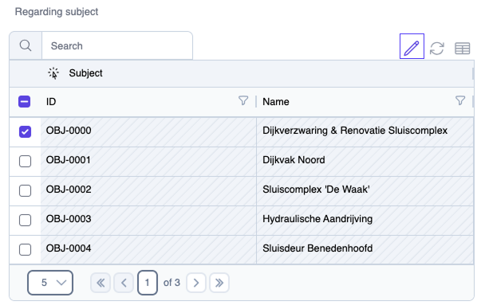Click the Sluiscomplex 'De Waak' cell
485x305 pixels.
365,190
